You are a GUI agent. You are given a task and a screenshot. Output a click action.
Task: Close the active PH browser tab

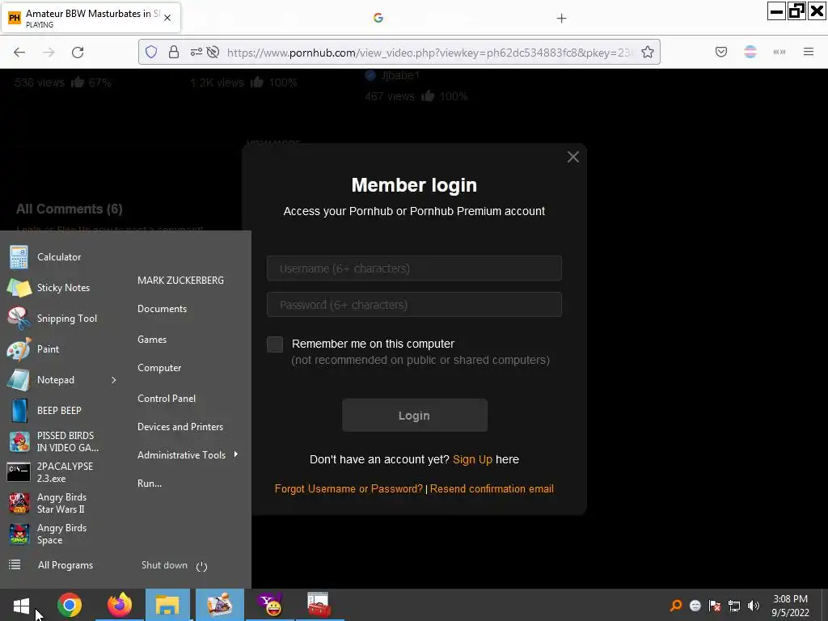point(167,18)
